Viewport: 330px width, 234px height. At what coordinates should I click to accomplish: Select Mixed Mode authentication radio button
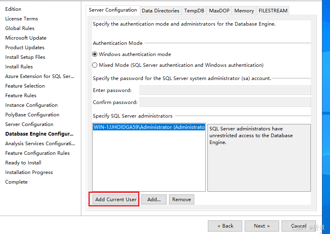coord(95,65)
